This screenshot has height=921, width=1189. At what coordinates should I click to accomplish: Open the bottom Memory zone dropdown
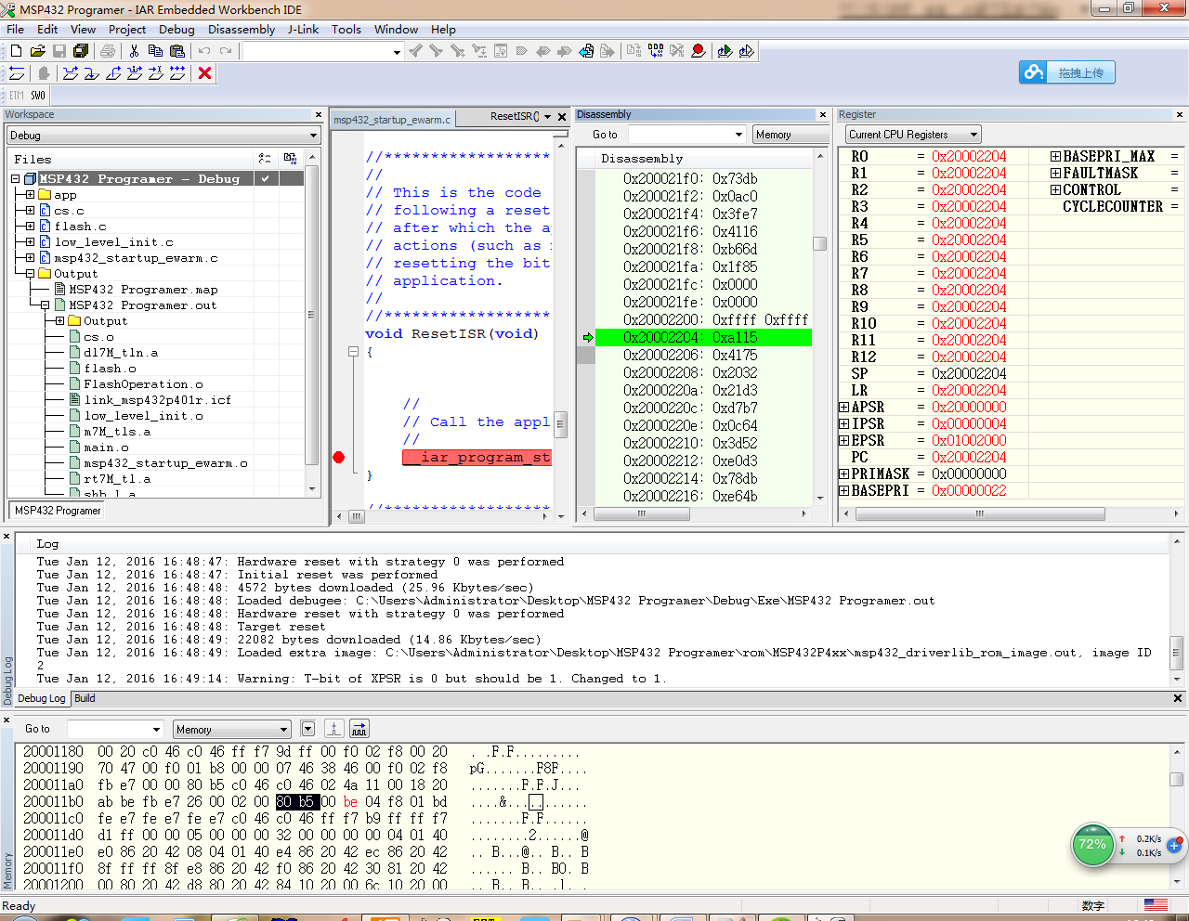pos(232,730)
